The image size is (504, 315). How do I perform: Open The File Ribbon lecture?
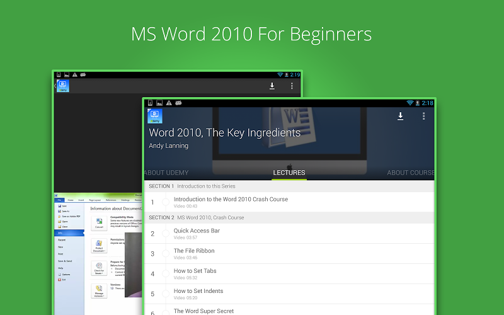click(x=289, y=254)
